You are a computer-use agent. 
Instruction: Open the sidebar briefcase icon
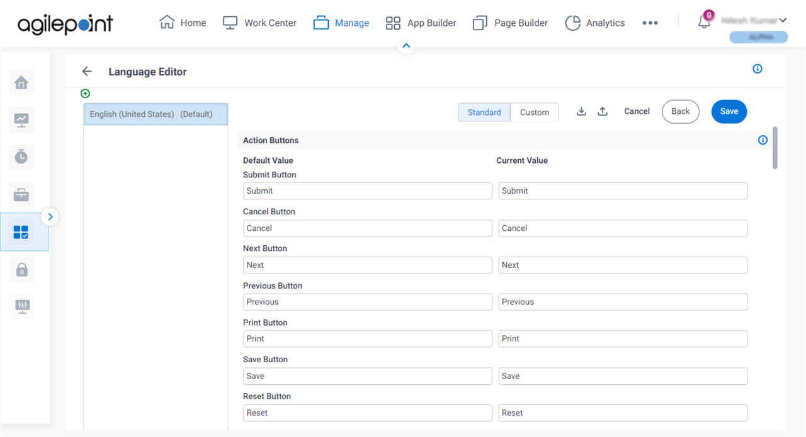click(21, 195)
